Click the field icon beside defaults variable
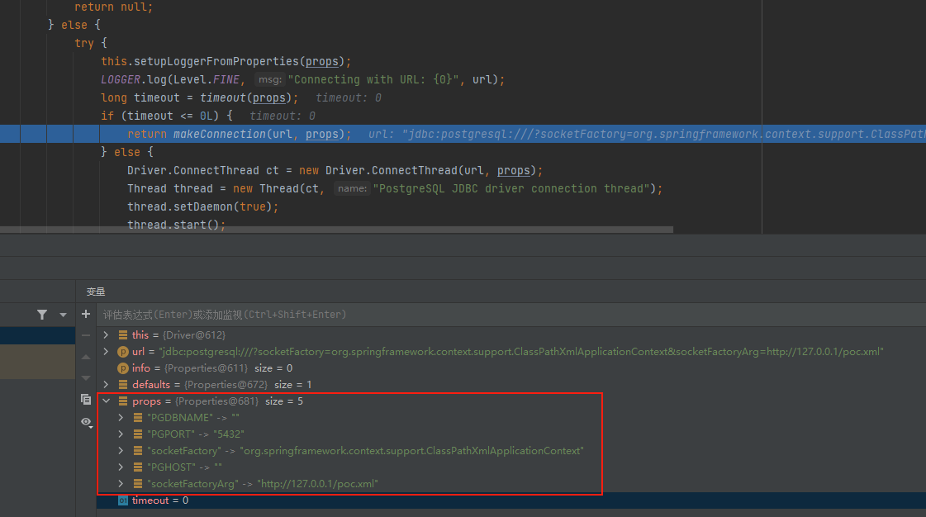The image size is (926, 517). pyautogui.click(x=123, y=384)
